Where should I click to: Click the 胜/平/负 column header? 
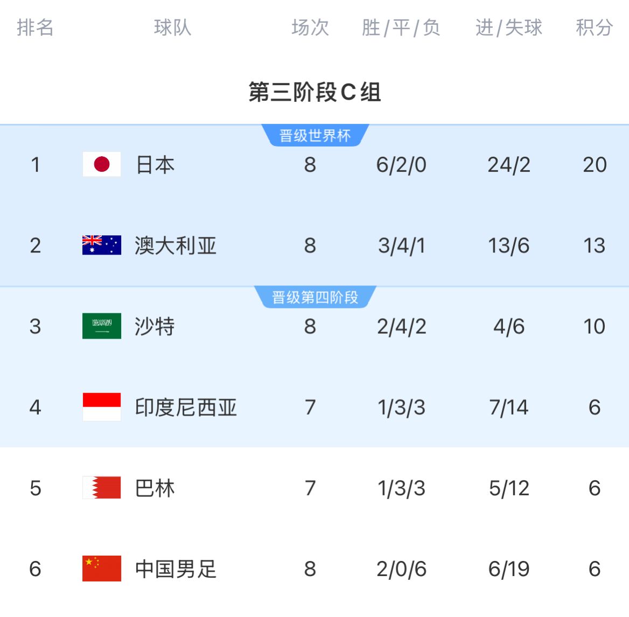(401, 27)
